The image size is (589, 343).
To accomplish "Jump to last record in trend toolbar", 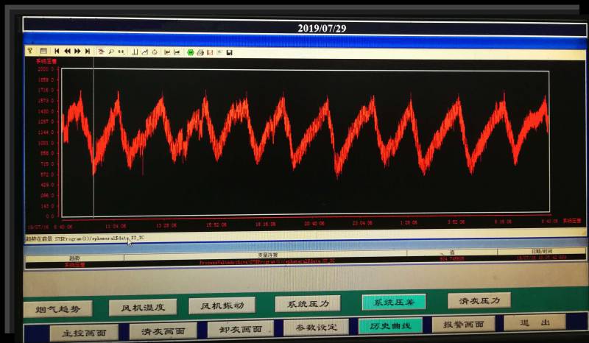I will point(87,52).
